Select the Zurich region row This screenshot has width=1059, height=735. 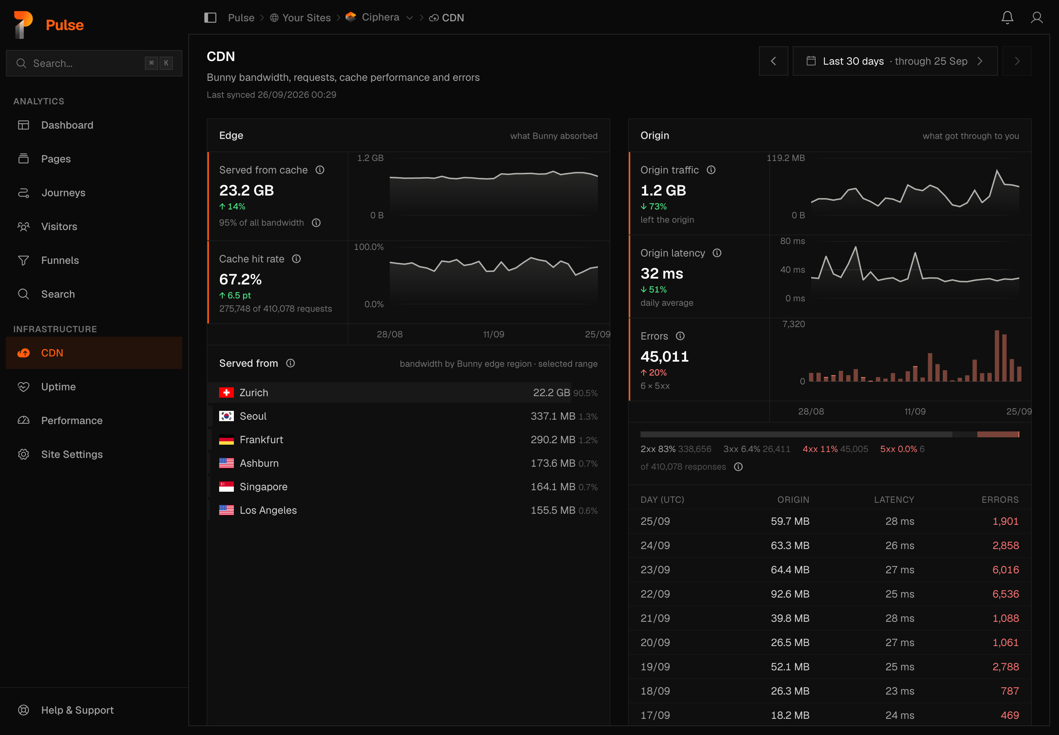pos(408,392)
